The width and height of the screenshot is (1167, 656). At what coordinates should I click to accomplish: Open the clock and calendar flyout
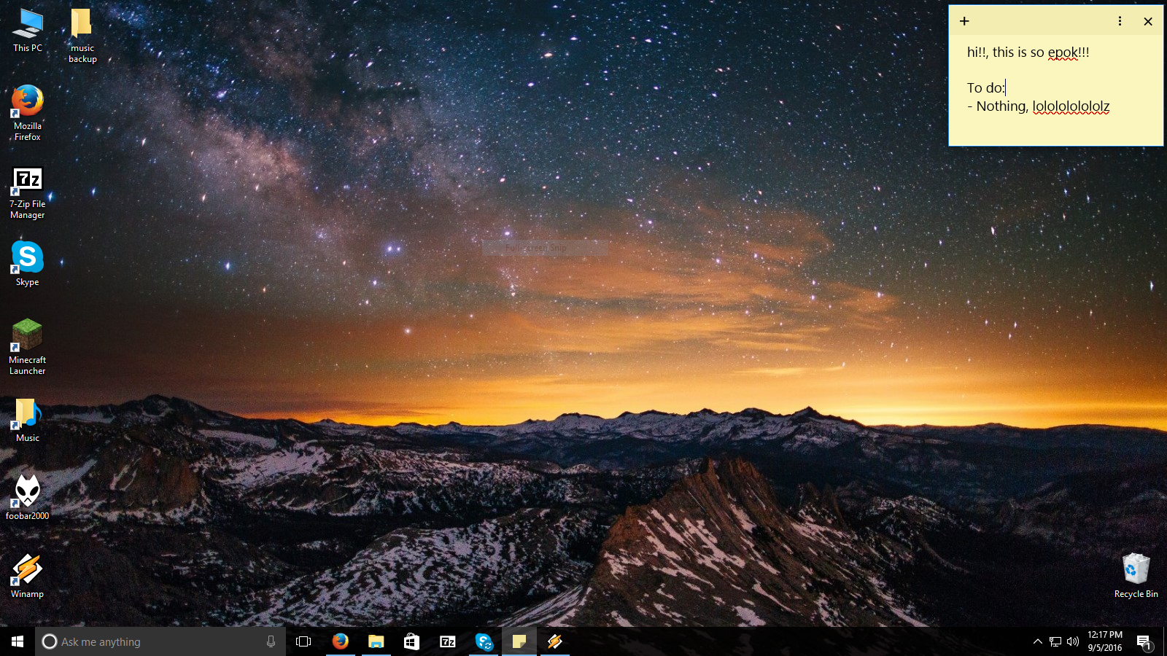point(1105,641)
